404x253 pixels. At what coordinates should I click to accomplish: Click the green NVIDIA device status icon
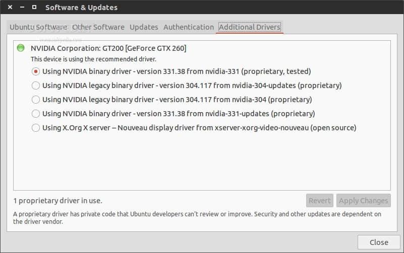coord(20,48)
